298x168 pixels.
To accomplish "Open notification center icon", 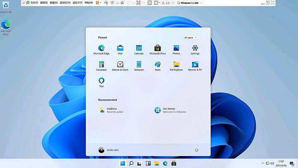I will [292, 163].
